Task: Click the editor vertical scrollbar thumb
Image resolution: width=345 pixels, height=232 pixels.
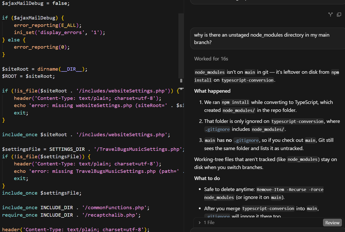Action: 181,46
